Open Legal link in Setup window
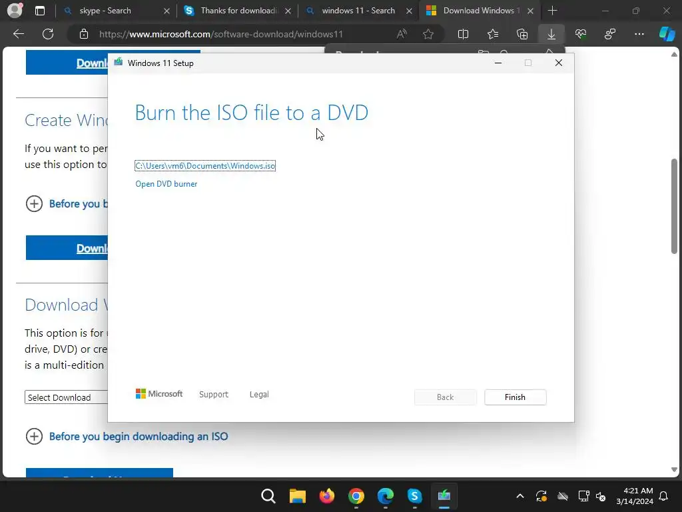Screen dimensions: 682x512 tap(259, 394)
